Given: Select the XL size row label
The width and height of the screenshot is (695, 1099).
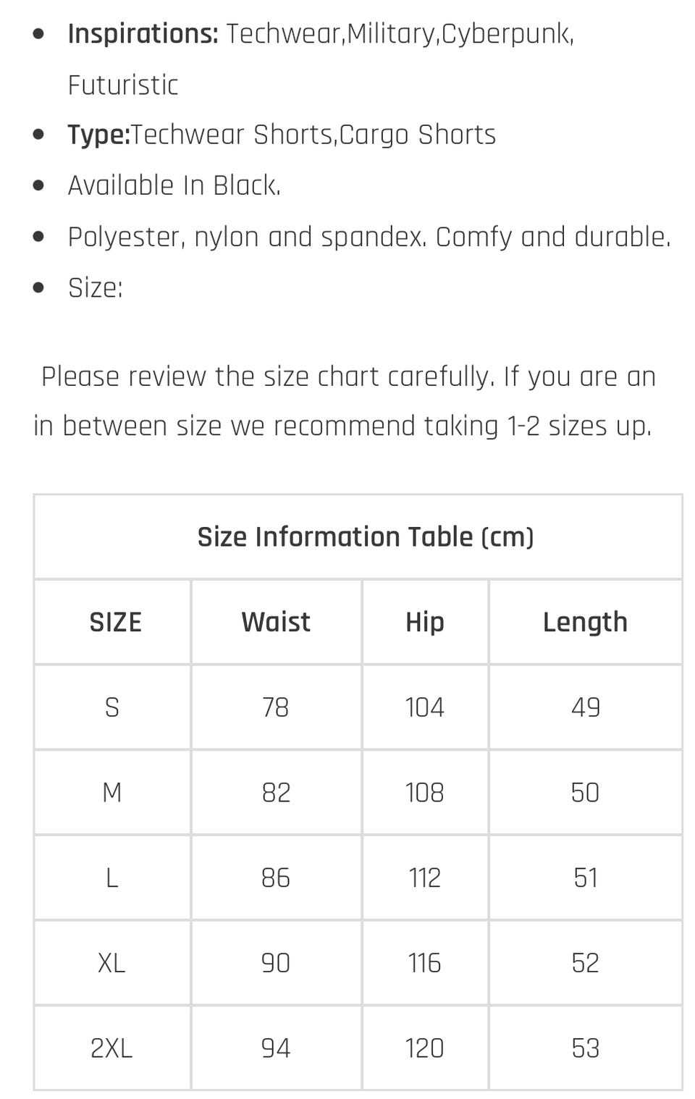Looking at the screenshot, I should click(112, 963).
